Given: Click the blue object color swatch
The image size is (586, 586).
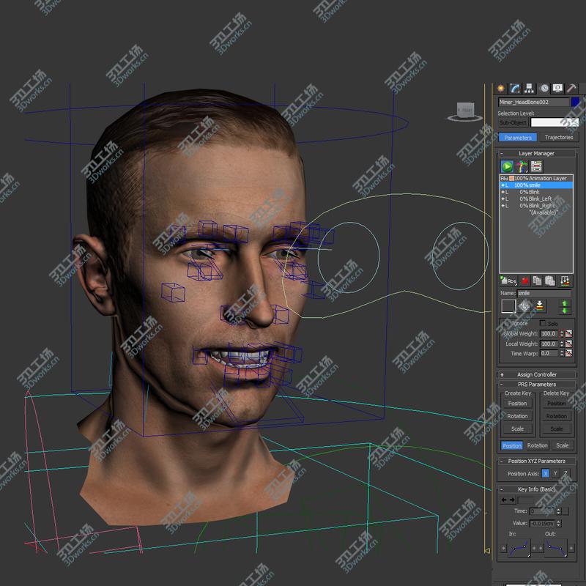Looking at the screenshot, I should (575, 103).
